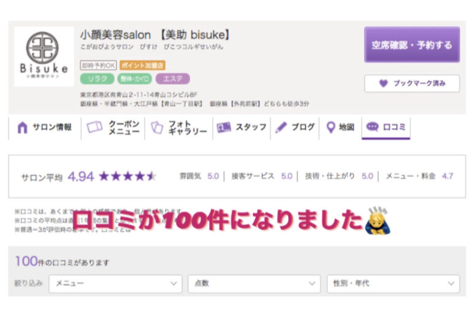
Task: Click the chevron in 点数 dropdown
Action: tap(312, 284)
